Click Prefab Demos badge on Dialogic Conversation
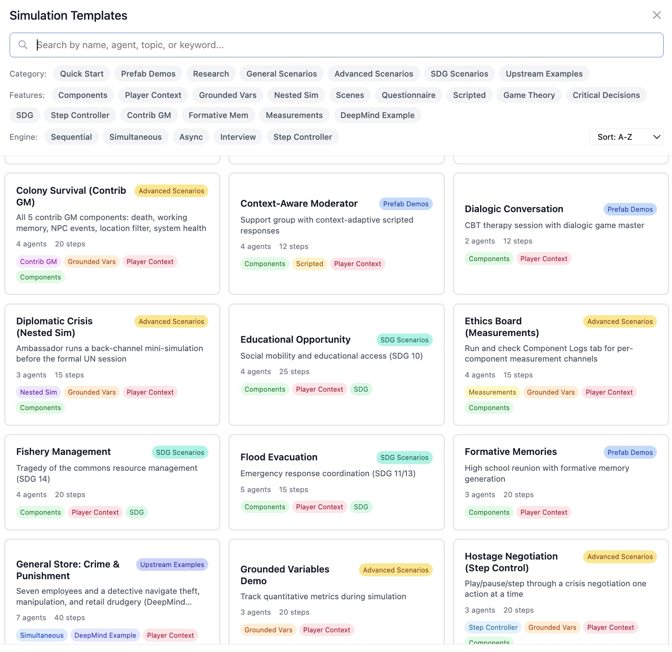Screen dimensions: 672x652 [x=630, y=209]
